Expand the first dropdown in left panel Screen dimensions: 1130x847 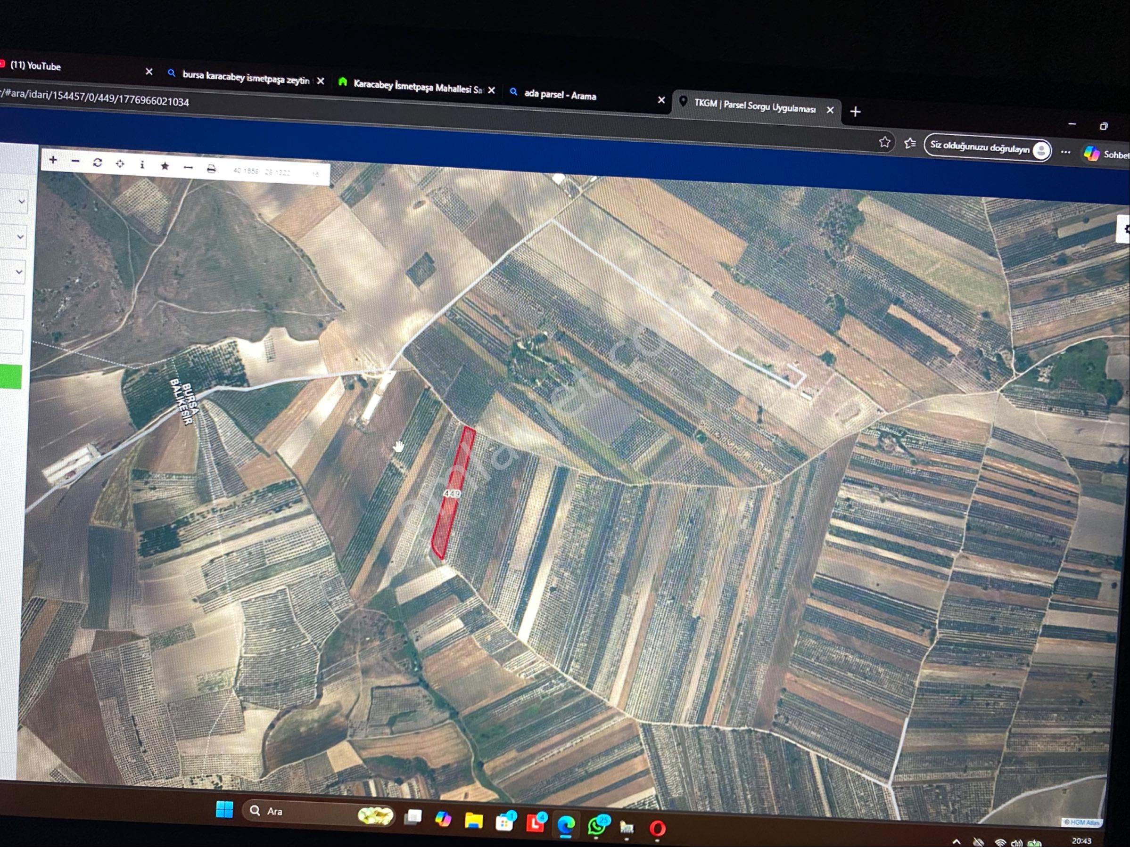pos(13,201)
